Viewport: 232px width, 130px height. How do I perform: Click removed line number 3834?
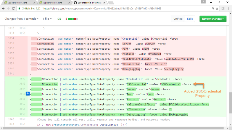pyautogui.click(x=11, y=38)
